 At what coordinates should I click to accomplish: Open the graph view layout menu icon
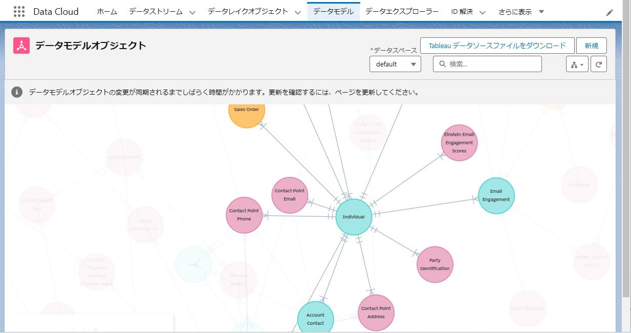[577, 64]
